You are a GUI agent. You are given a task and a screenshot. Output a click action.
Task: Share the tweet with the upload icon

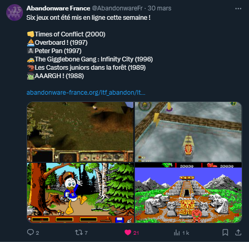click(239, 232)
